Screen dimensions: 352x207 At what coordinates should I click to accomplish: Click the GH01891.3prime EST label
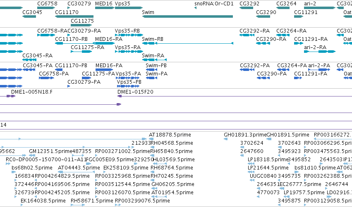click(x=245, y=134)
